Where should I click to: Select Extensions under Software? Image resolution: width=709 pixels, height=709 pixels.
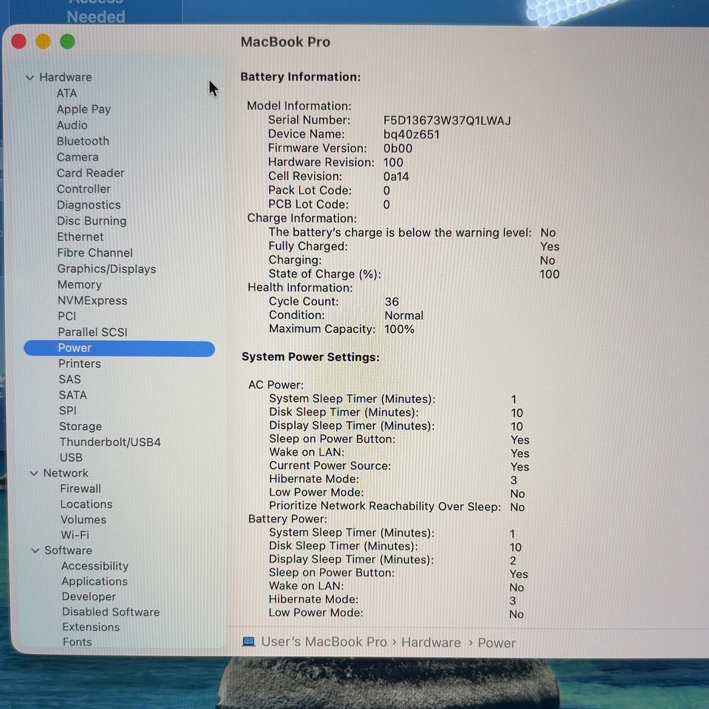(91, 627)
